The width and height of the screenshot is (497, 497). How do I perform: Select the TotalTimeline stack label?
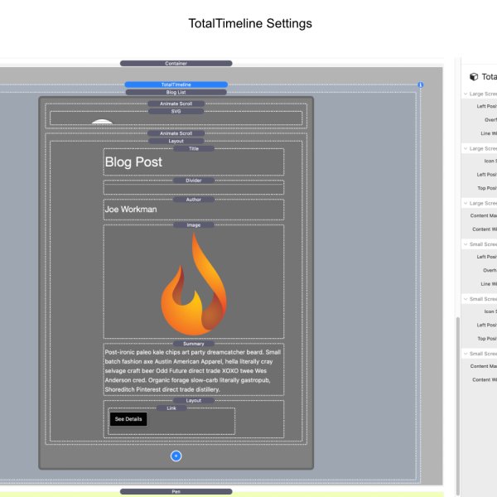(176, 84)
